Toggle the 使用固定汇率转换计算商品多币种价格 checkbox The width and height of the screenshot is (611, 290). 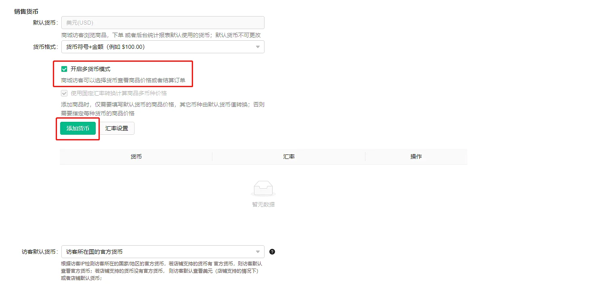pyautogui.click(x=64, y=93)
